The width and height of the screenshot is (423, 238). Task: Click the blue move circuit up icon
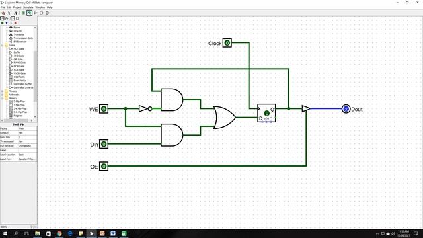pyautogui.click(x=7, y=23)
